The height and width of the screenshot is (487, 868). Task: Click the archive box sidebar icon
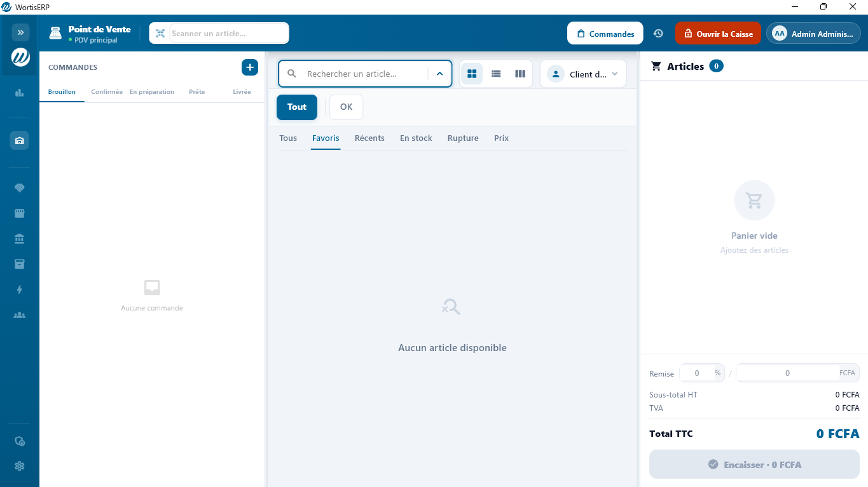point(20,264)
